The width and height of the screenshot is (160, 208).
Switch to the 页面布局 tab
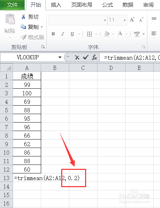tap(82, 5)
